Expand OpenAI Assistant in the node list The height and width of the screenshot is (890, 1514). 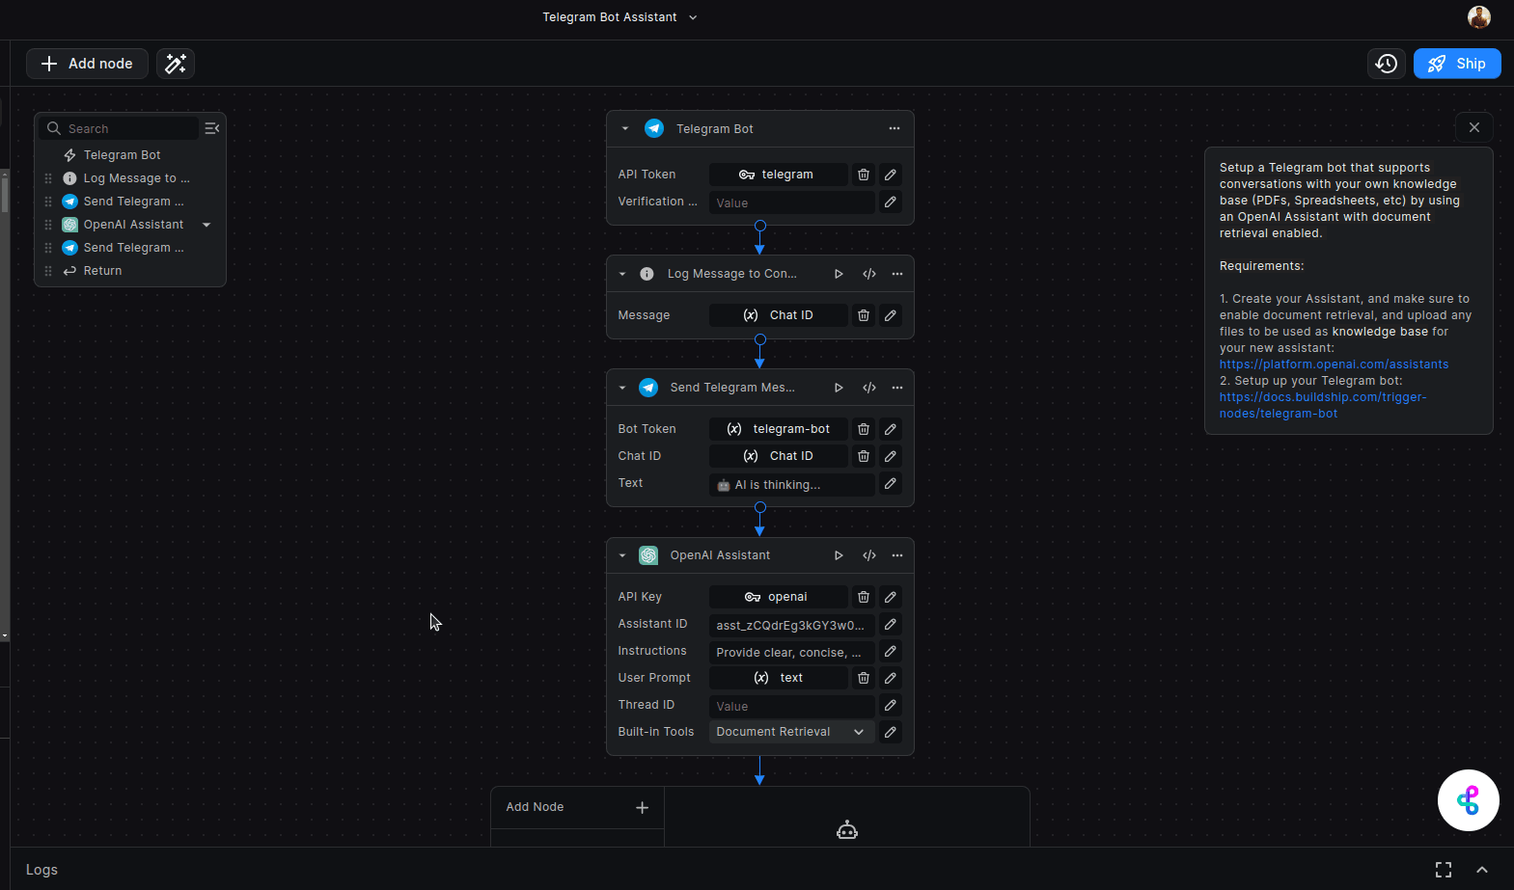[x=206, y=225]
